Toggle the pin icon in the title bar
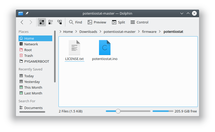This screenshot has width=215, height=132. pyautogui.click(x=27, y=13)
